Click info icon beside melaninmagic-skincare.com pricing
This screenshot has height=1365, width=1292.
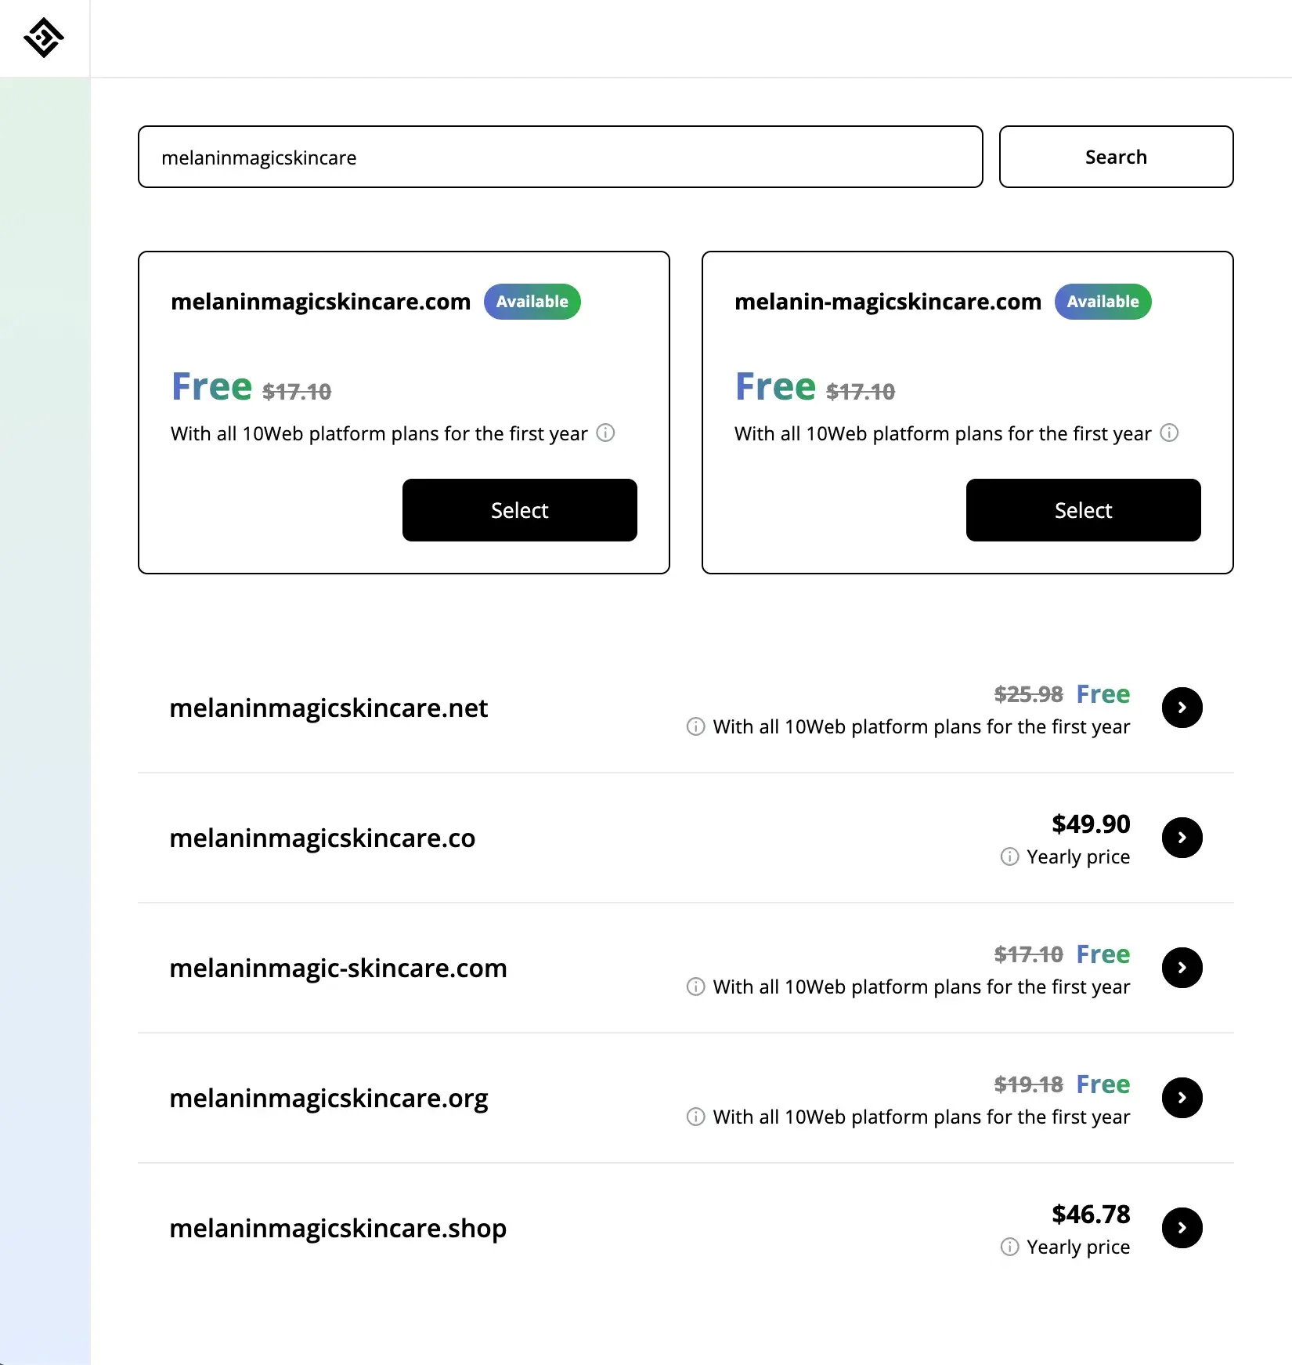click(695, 987)
